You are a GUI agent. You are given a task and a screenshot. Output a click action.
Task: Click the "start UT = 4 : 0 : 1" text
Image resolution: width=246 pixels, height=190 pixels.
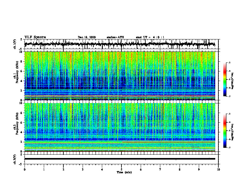[x=150, y=37]
